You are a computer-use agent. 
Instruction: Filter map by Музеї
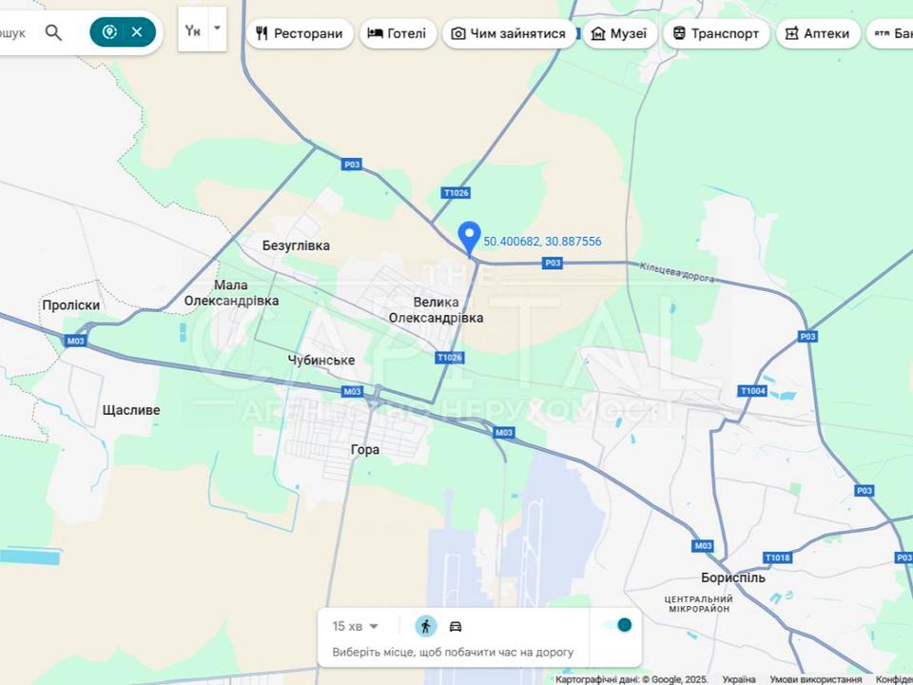[x=619, y=33]
